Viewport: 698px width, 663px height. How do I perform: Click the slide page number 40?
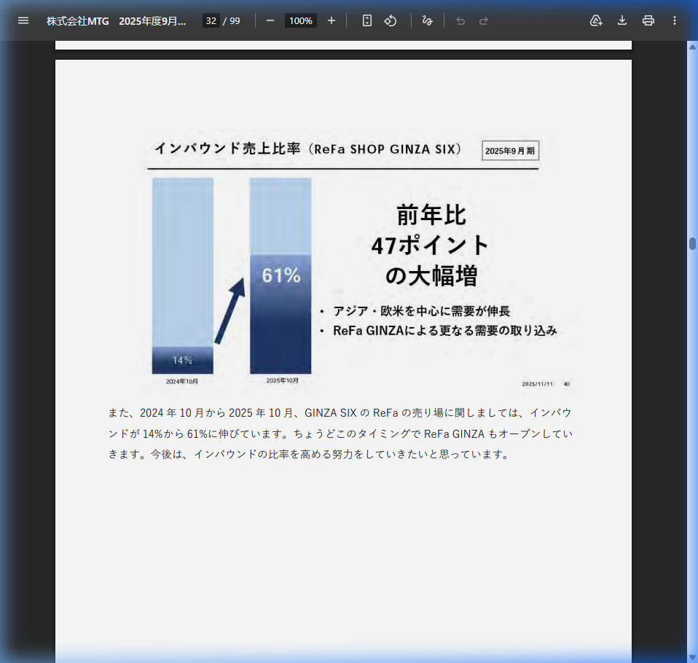tap(567, 384)
